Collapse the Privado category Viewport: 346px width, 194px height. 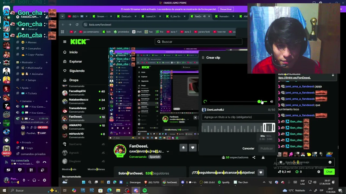click(25, 143)
